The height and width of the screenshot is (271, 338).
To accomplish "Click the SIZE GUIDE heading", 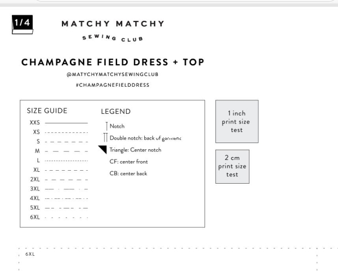I will (47, 111).
